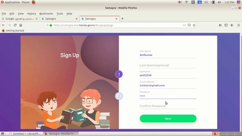242x136 pixels.
Task: Click the show desktop icon in the bottom panel
Action: click(x=3, y=134)
